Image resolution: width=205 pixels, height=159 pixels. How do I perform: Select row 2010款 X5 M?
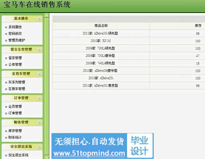click(x=129, y=41)
